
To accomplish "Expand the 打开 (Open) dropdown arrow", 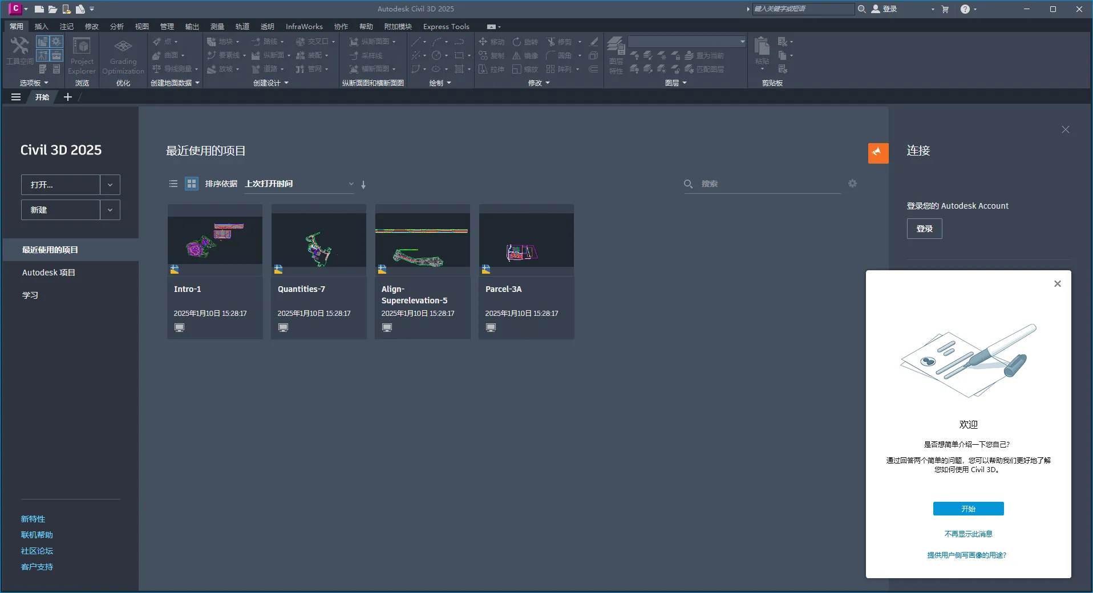I will (110, 185).
